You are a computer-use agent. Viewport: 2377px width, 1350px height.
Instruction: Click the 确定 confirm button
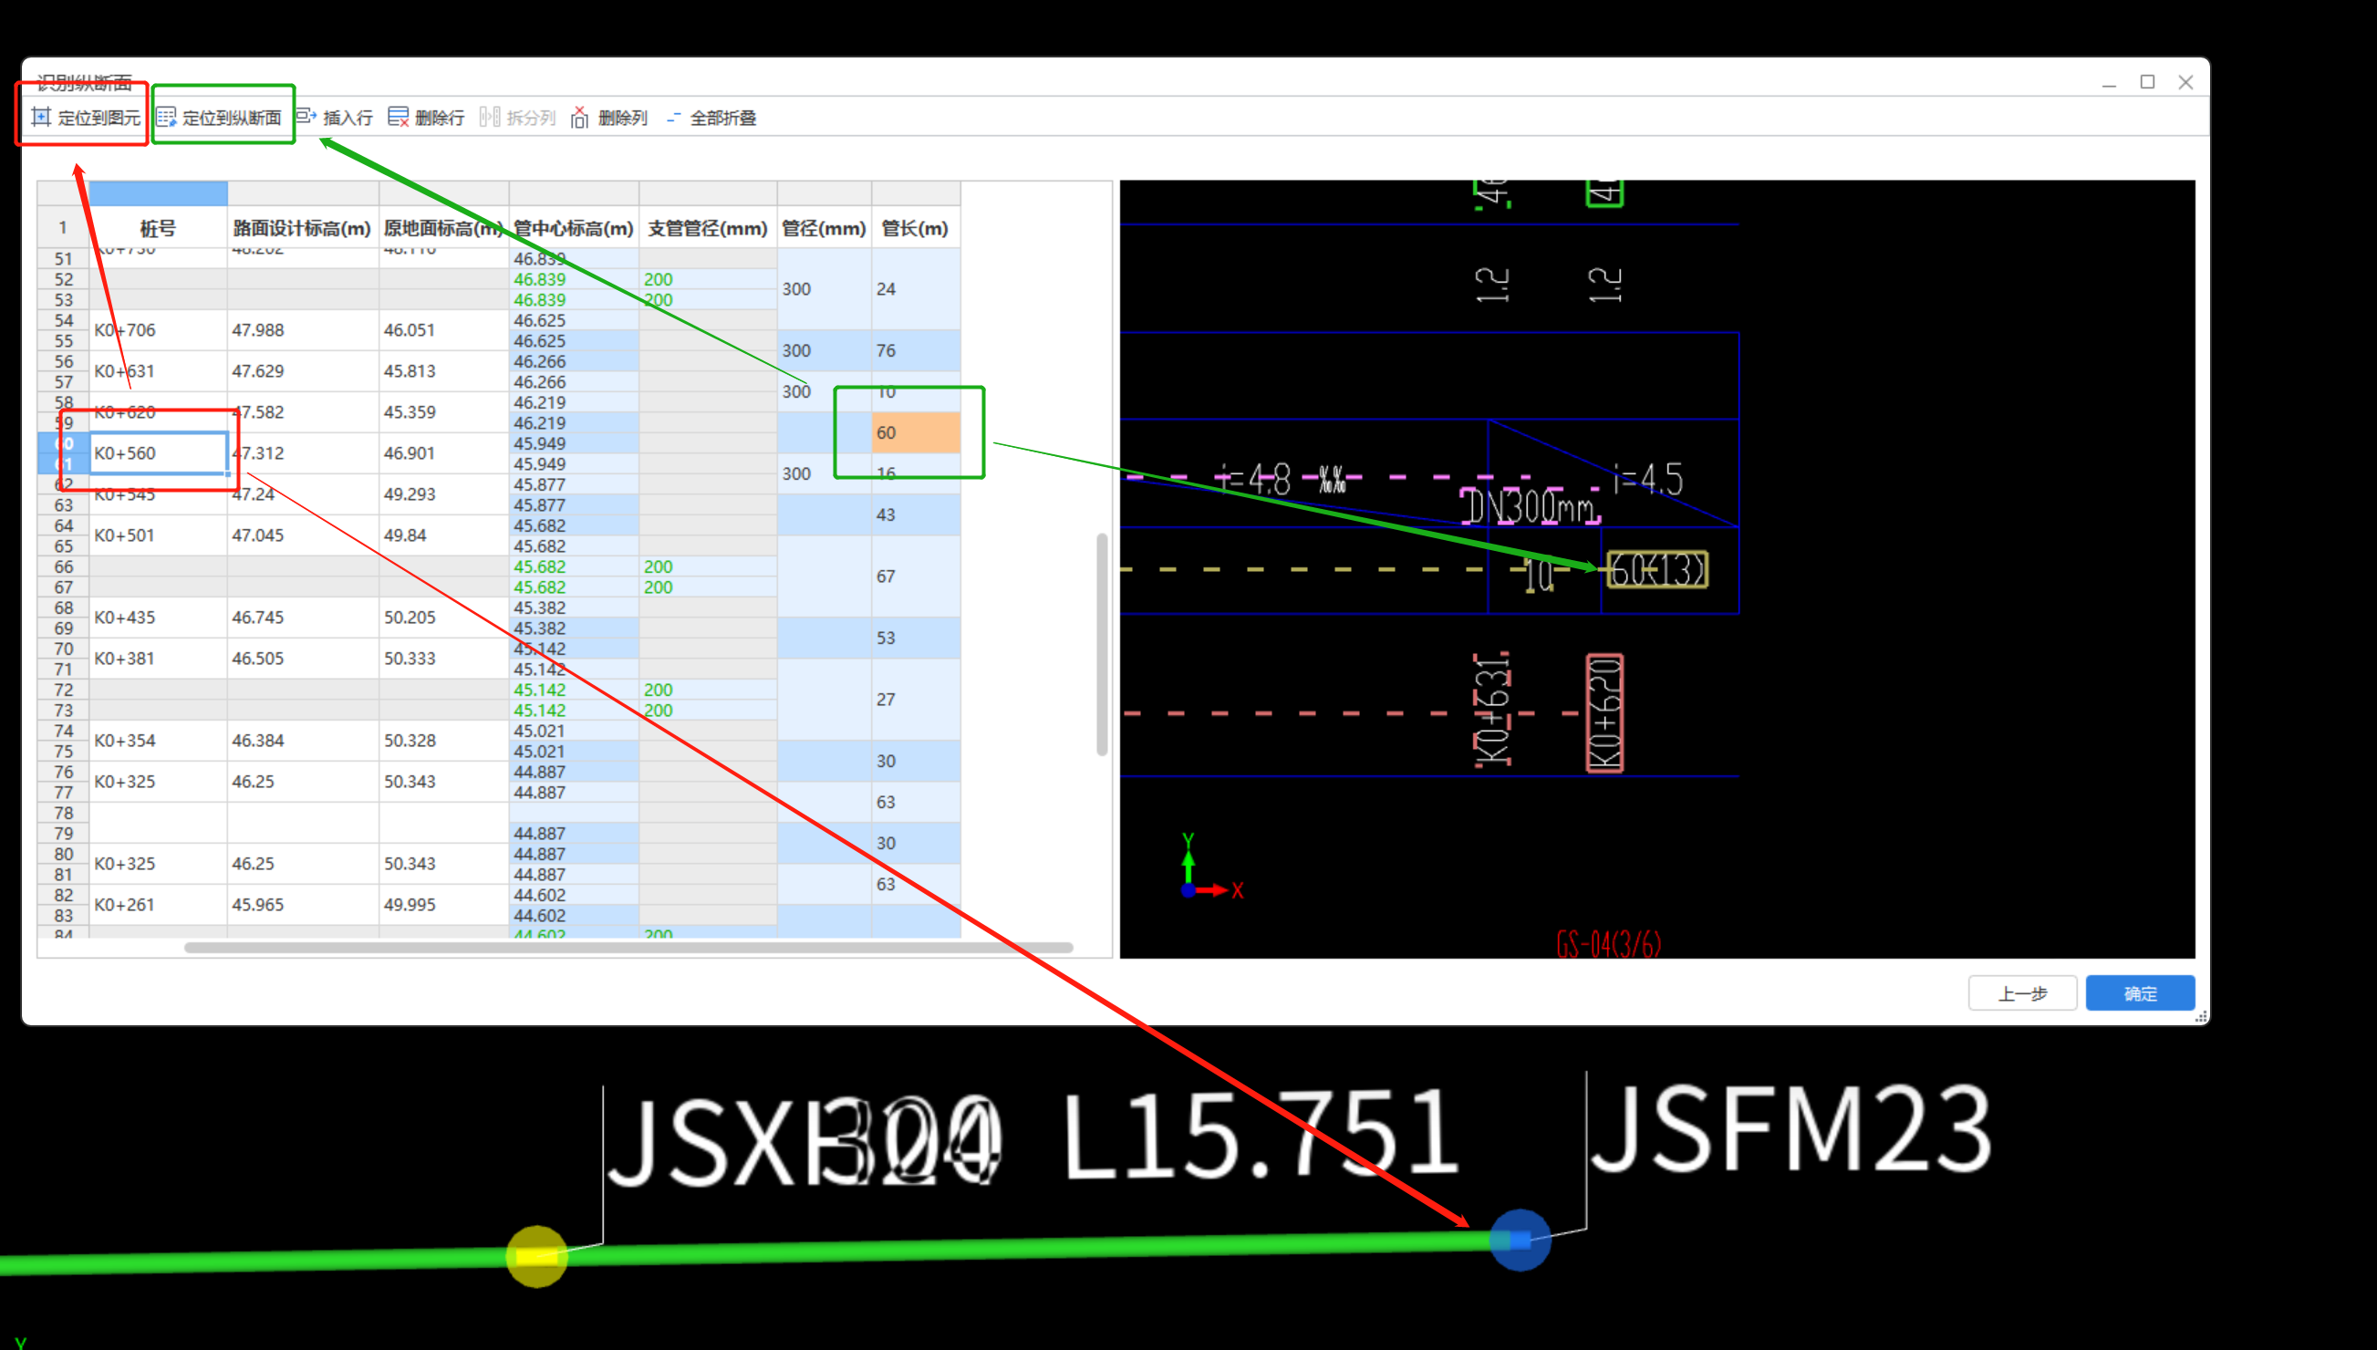2140,993
